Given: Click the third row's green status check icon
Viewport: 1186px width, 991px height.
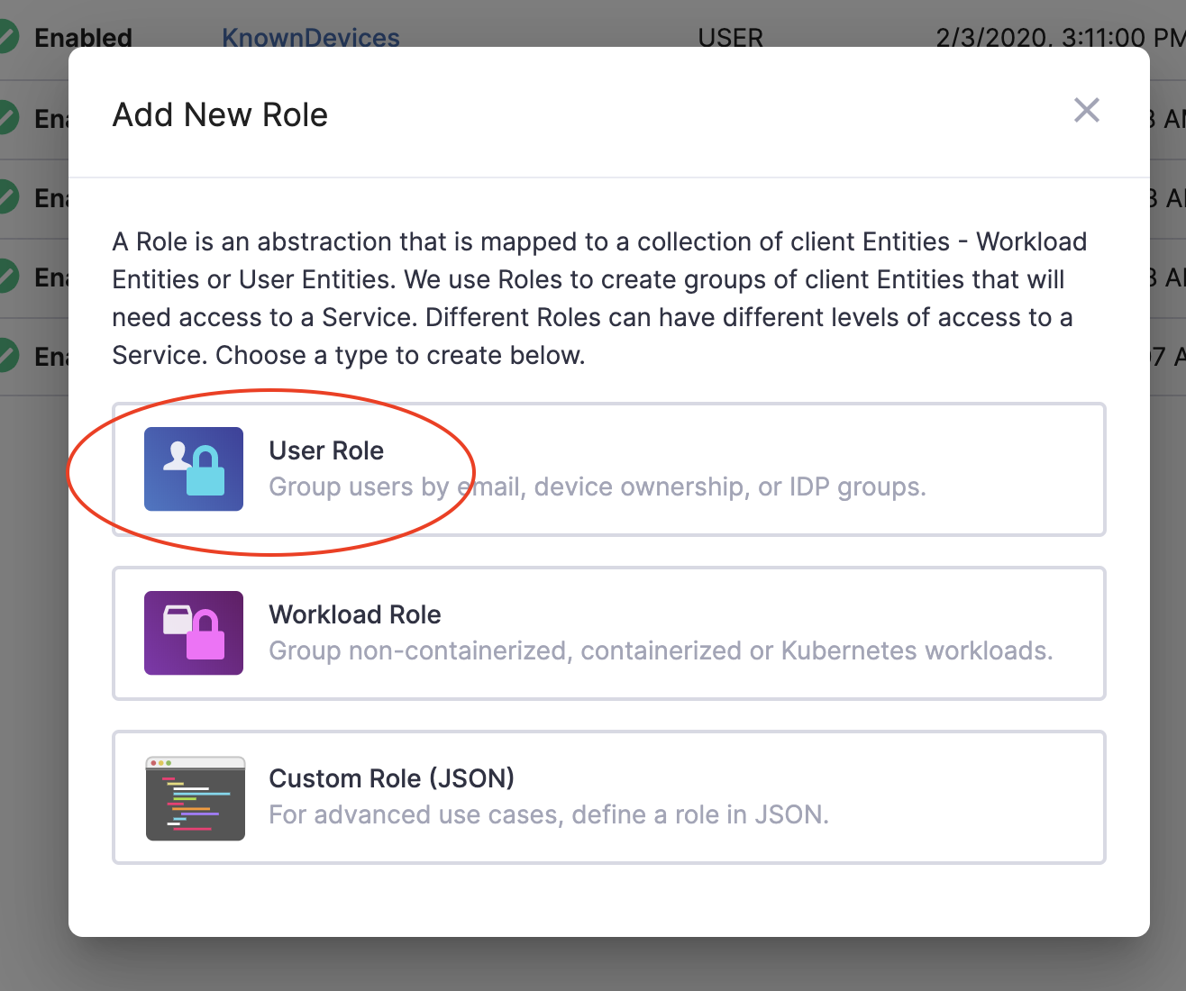Looking at the screenshot, I should [7, 197].
